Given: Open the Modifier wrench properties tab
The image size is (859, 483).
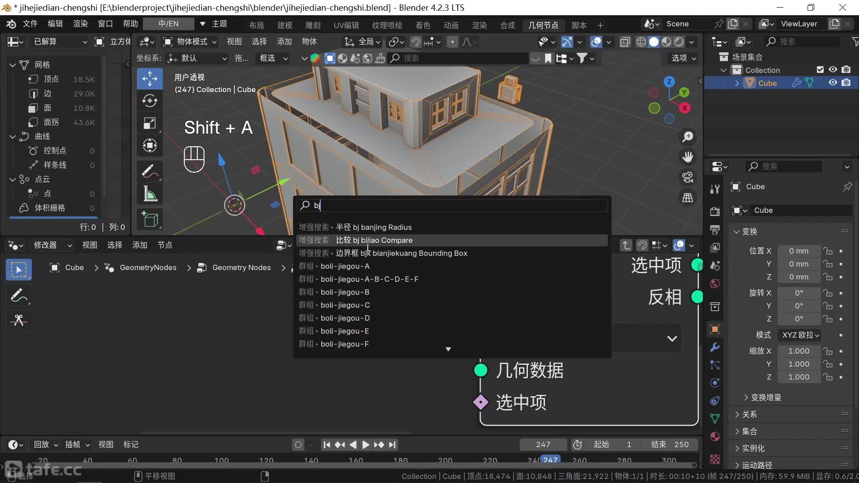Looking at the screenshot, I should coord(715,347).
